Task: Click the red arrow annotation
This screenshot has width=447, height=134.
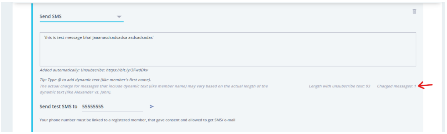Action: 425,85
